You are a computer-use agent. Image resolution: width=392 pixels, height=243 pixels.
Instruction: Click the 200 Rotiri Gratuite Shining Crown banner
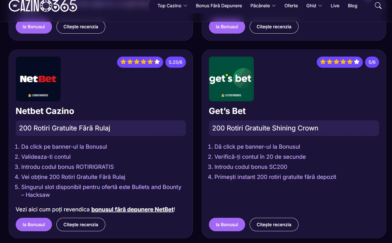coord(294,128)
